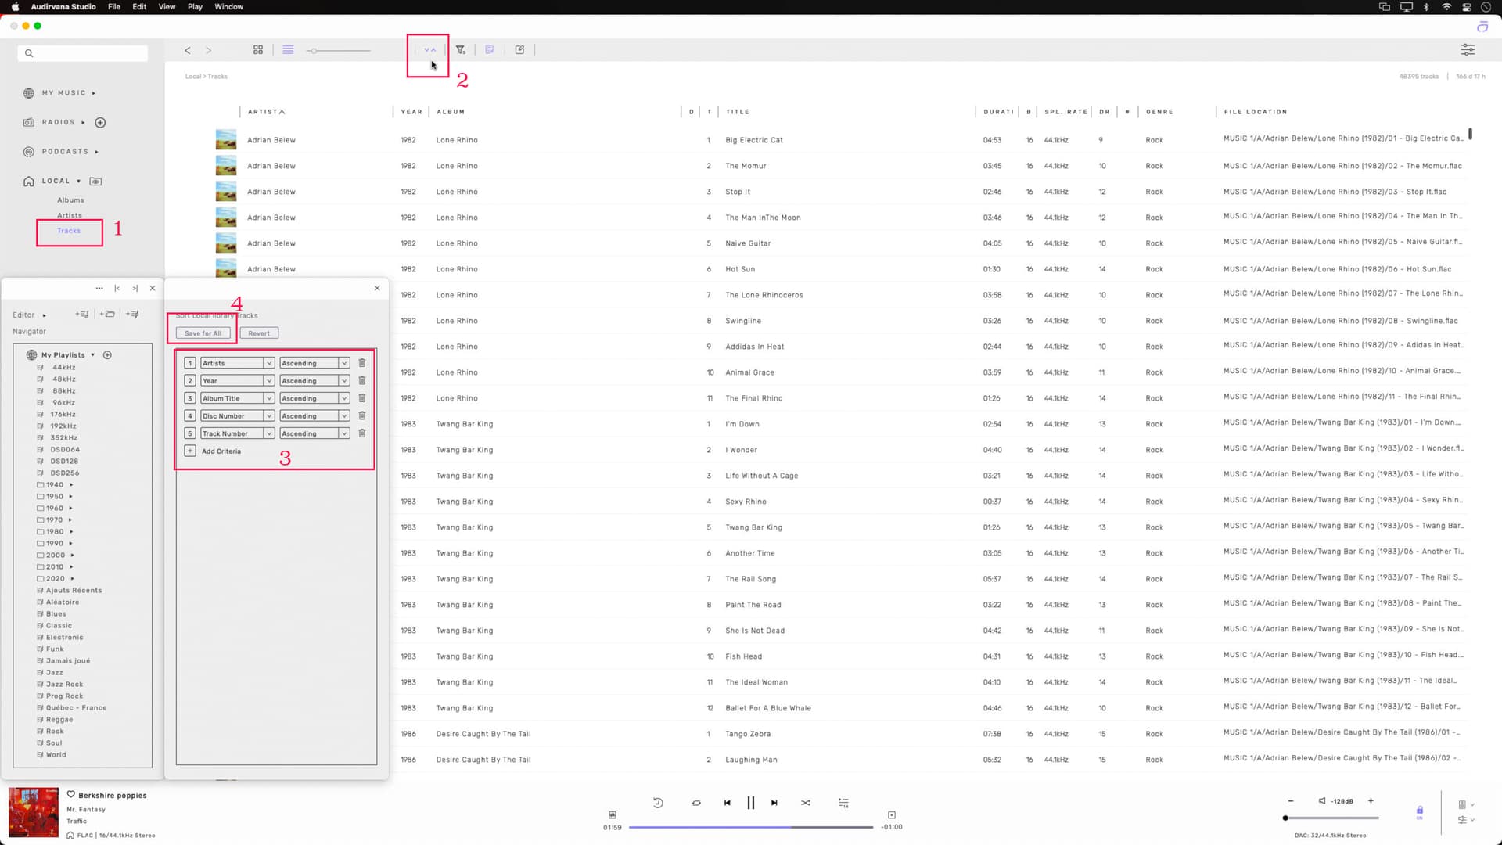
Task: Sort by the Artist column header
Action: [266, 112]
